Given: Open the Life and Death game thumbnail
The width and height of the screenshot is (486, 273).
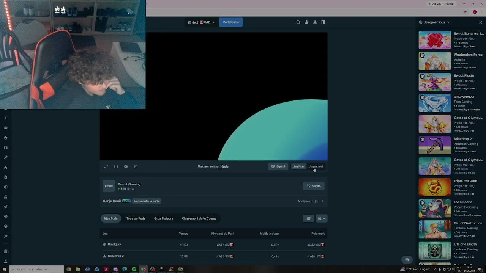Looking at the screenshot, I should point(435,251).
